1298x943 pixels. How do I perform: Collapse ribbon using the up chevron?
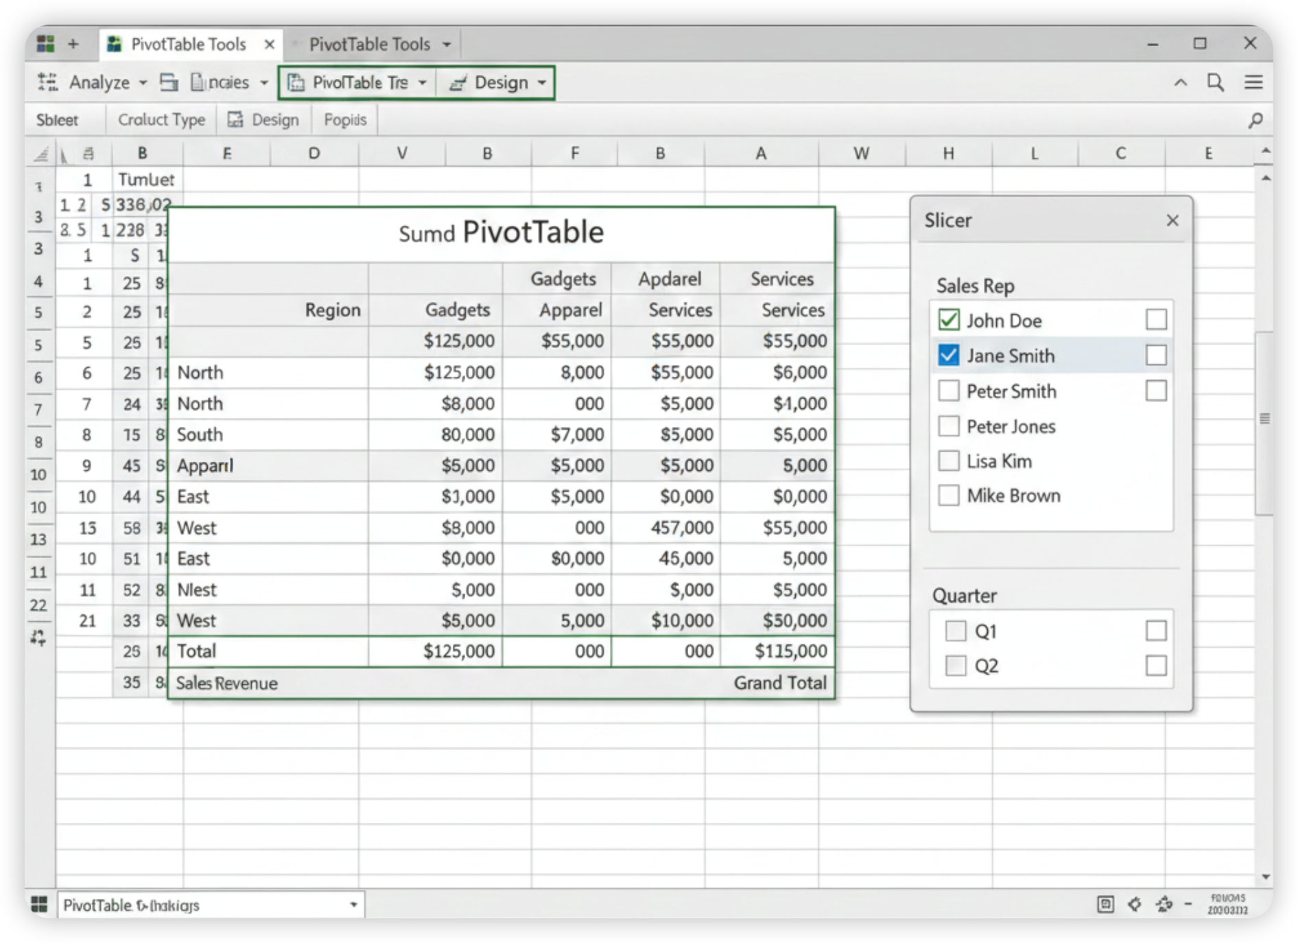[1180, 83]
